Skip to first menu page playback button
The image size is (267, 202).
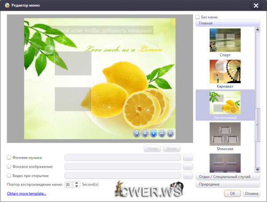137,133
